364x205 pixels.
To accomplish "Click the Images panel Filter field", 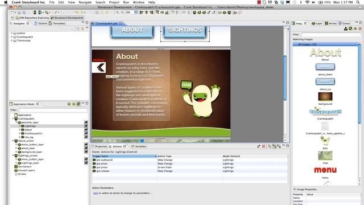I will [331, 34].
